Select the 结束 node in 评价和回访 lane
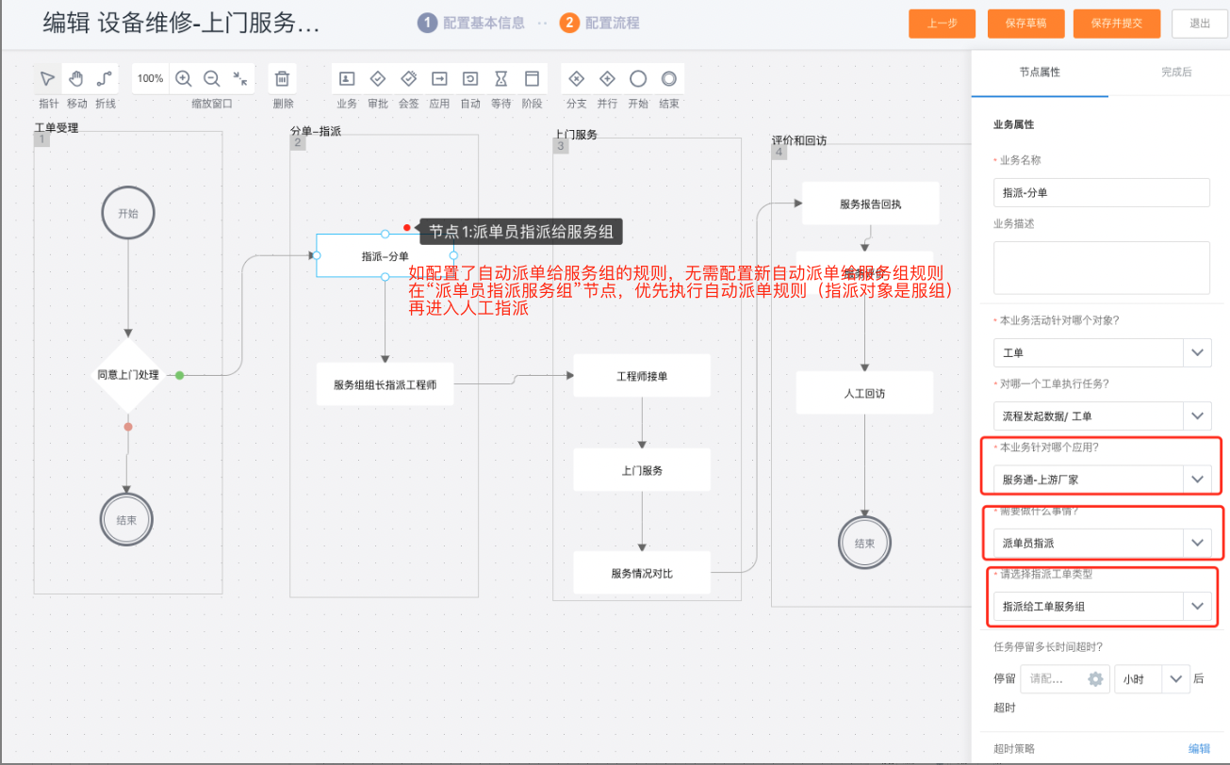Viewport: 1230px width, 765px height. pos(864,543)
